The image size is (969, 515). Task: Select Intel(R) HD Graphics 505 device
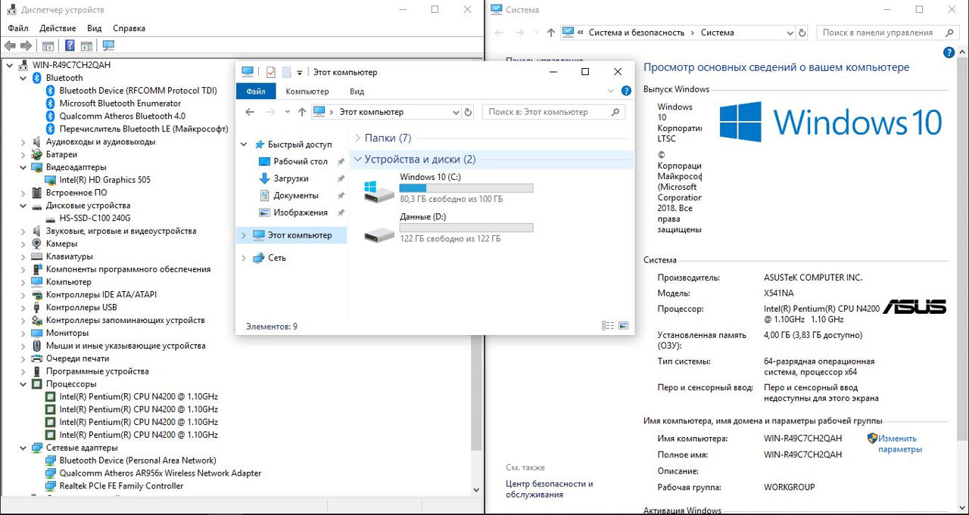104,180
